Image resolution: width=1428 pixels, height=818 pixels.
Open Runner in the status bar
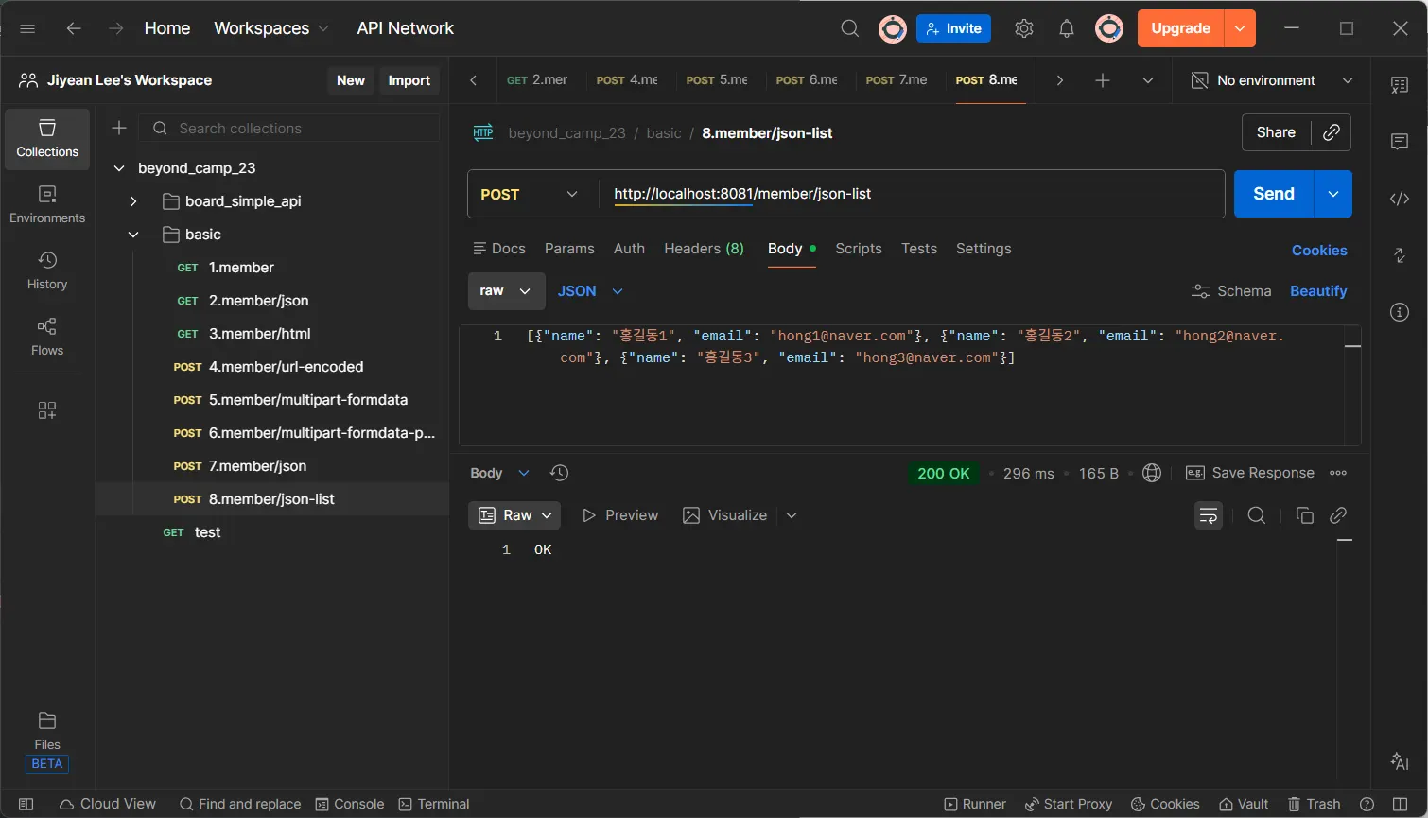(x=975, y=804)
